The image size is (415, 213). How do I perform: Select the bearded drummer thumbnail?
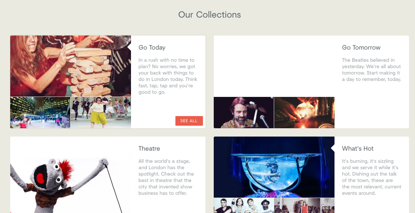pos(244,113)
